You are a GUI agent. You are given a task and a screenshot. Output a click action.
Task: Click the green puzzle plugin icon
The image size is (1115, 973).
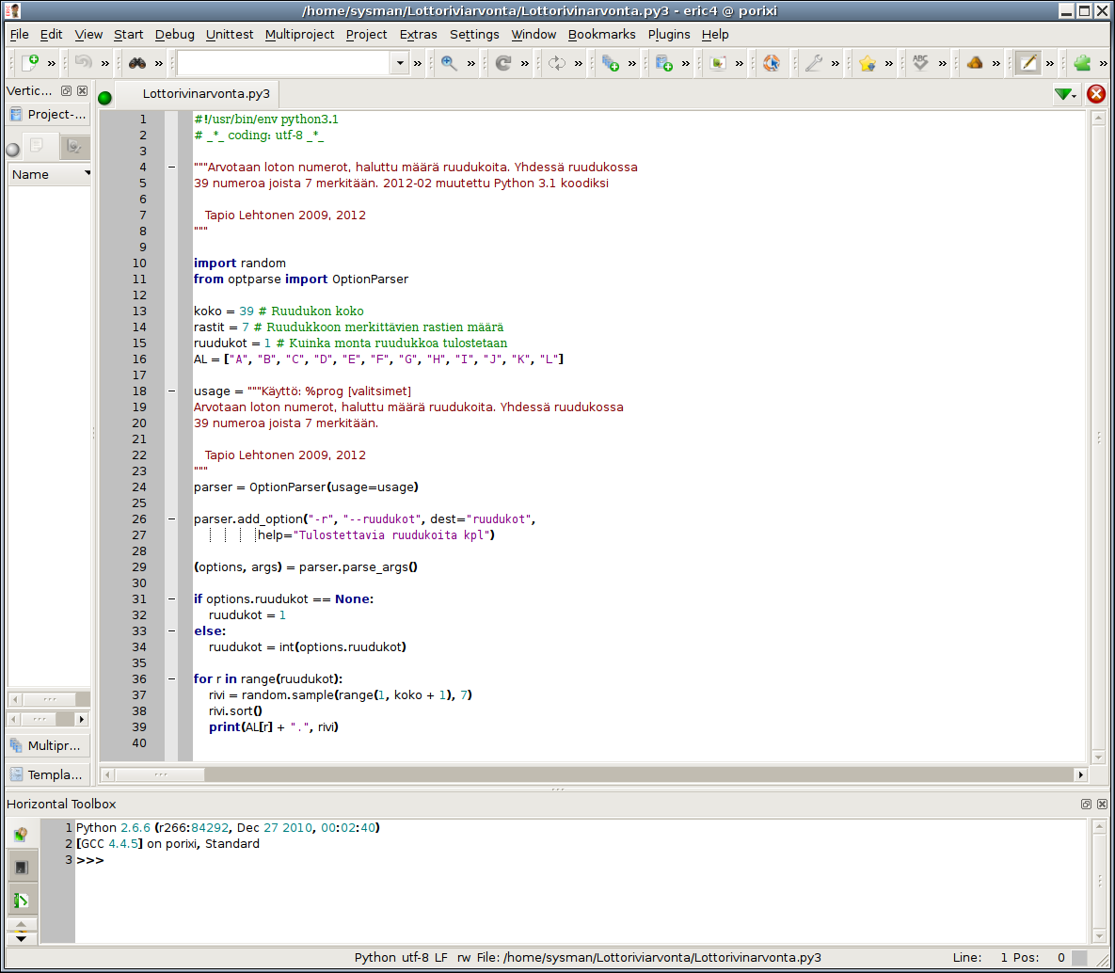point(1082,63)
